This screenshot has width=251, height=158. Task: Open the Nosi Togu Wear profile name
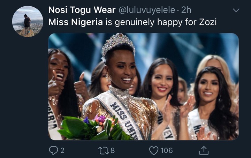pos(82,10)
